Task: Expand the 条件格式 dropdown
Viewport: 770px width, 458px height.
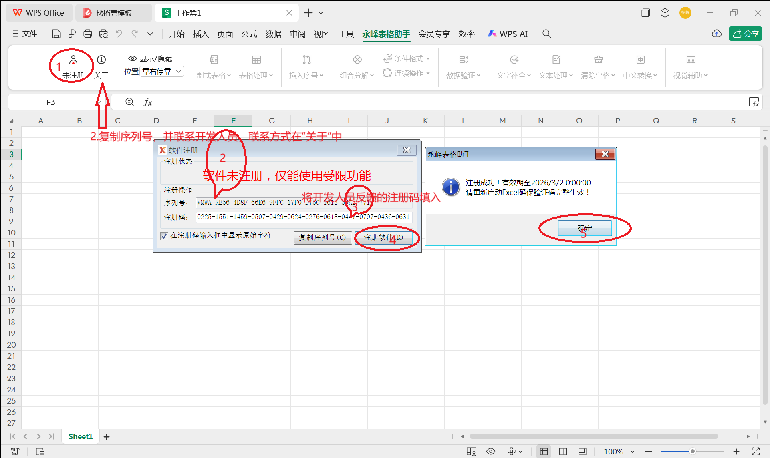Action: pos(407,58)
